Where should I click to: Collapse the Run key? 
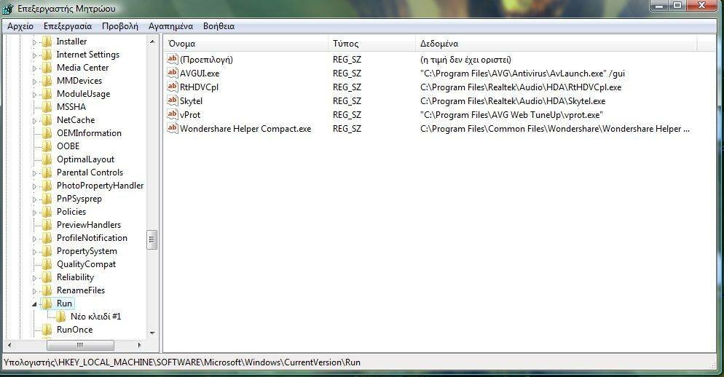click(34, 304)
